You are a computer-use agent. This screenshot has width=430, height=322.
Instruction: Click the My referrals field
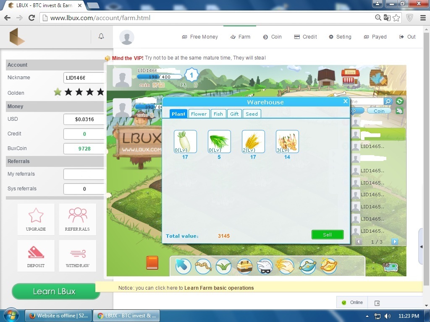tap(84, 174)
